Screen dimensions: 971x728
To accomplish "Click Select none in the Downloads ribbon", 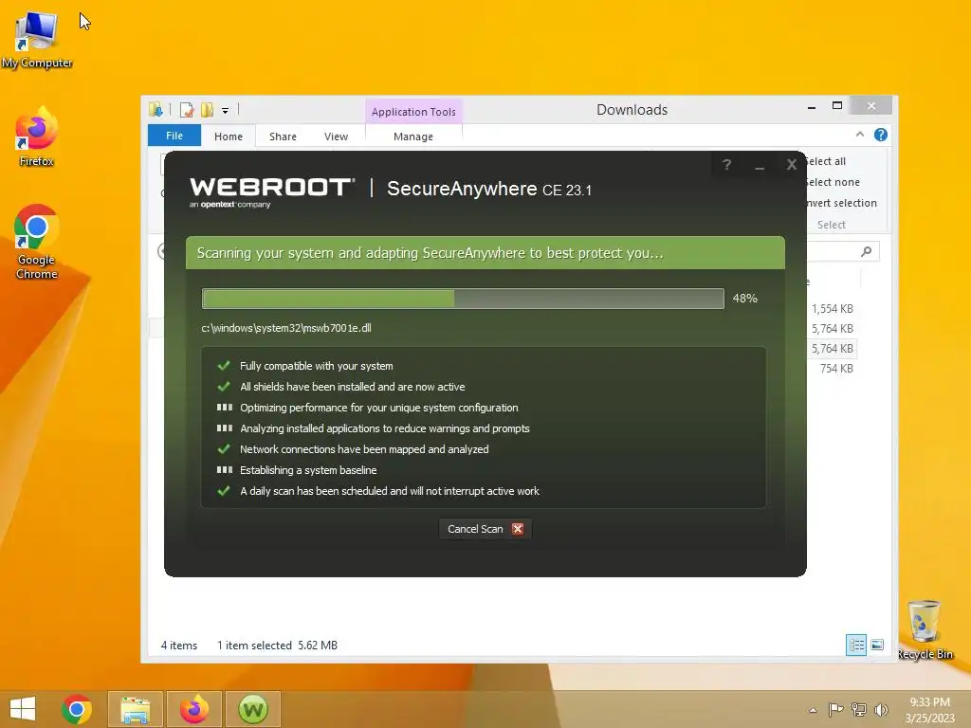I will point(833,182).
